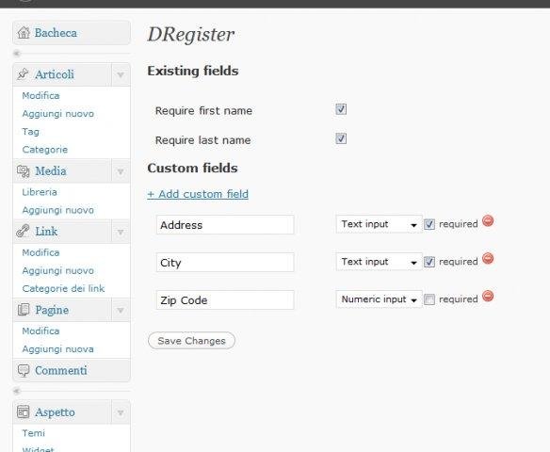This screenshot has width=550, height=452.
Task: Open Modifica under Link
Action: 40,252
